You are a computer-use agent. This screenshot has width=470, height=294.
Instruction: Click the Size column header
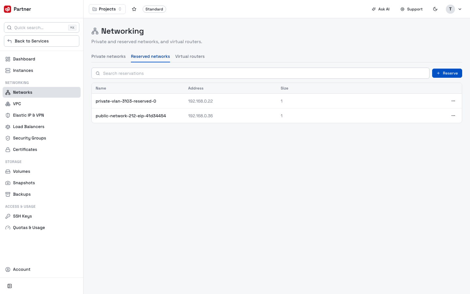tap(284, 88)
